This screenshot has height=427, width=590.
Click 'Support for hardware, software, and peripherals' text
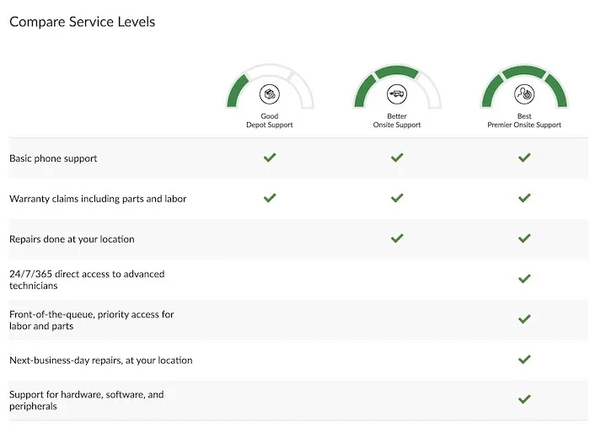click(x=87, y=400)
